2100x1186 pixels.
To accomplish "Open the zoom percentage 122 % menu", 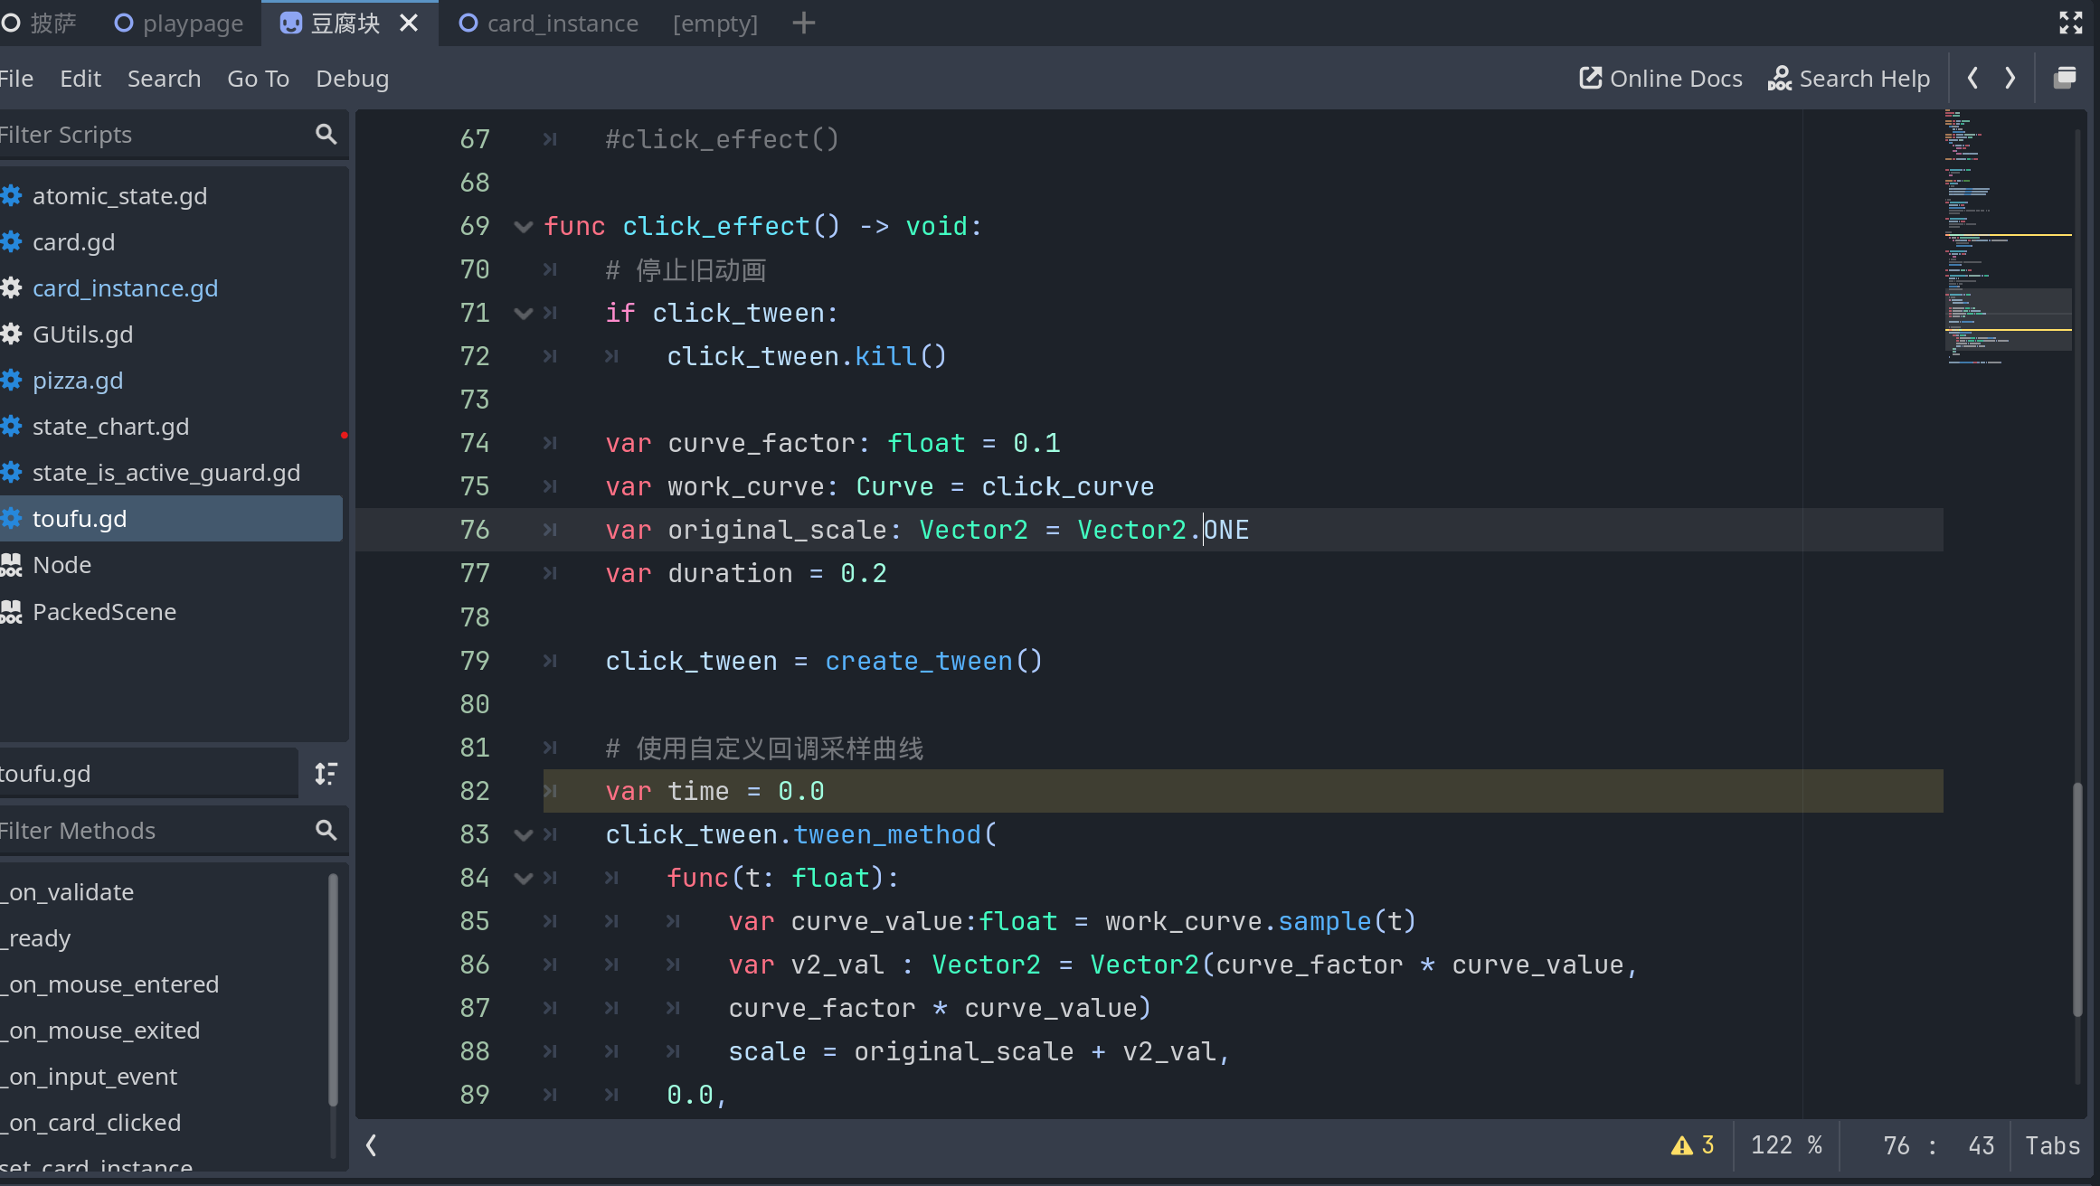I will (1786, 1145).
